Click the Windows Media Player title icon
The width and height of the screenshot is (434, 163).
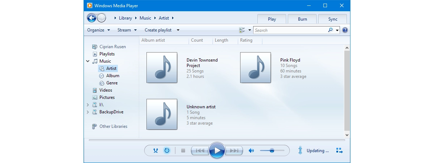[89, 5]
